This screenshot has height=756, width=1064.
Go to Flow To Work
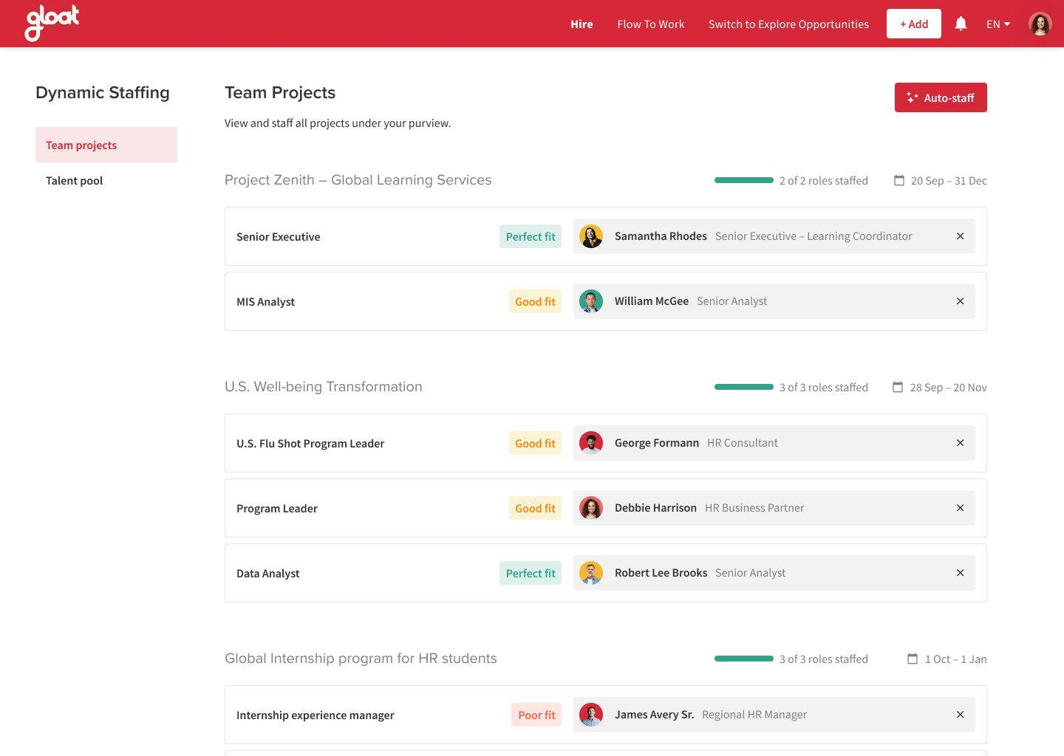click(x=651, y=24)
